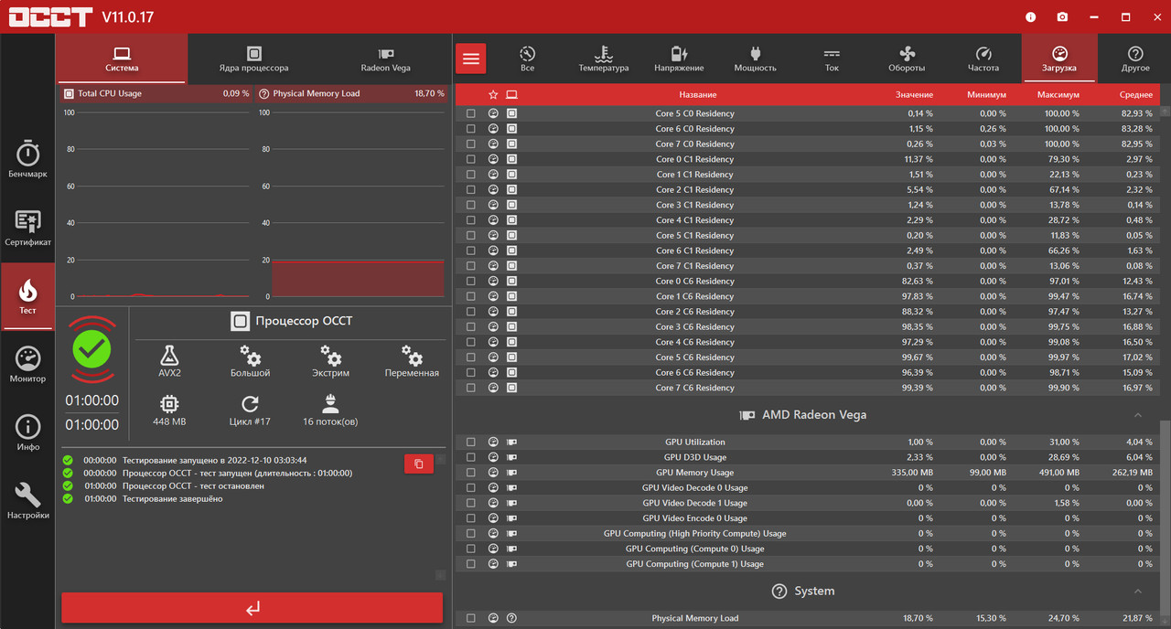Open Настройки wrench settings
Screen dimensions: 1171x629
click(27, 501)
